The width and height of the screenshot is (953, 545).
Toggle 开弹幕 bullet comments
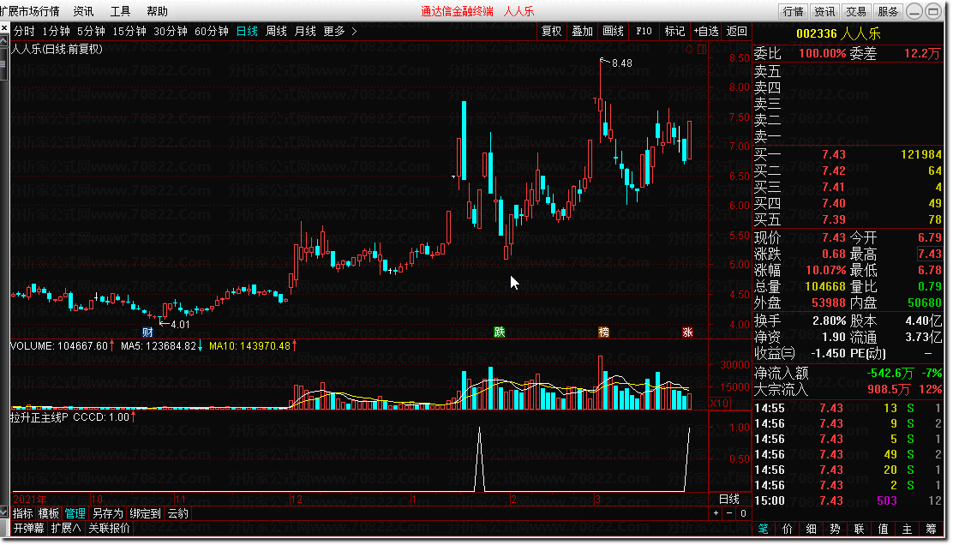[x=29, y=528]
